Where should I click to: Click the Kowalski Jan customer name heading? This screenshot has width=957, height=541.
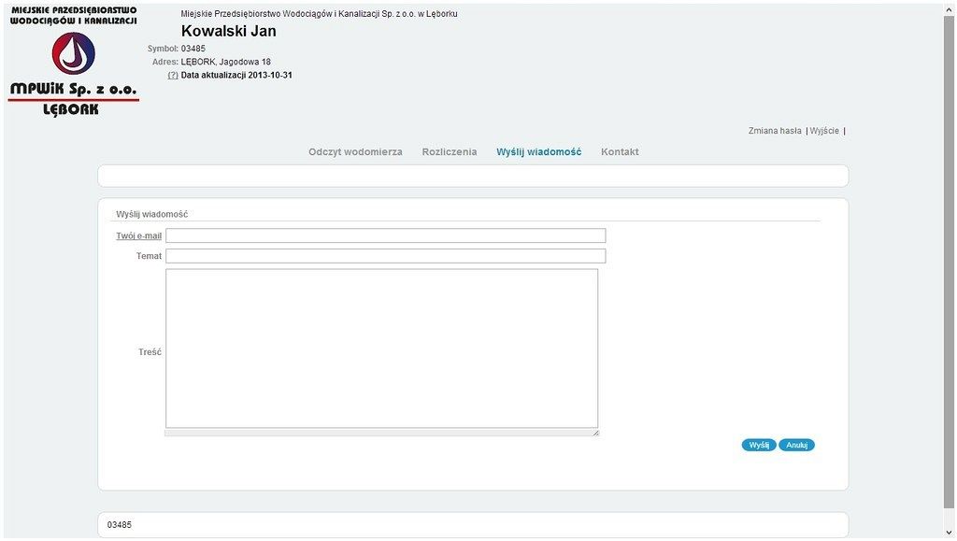click(x=228, y=31)
